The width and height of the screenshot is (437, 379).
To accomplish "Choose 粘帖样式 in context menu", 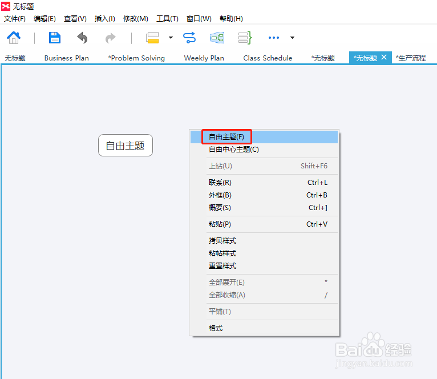I will [264, 253].
